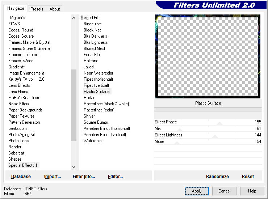Choose the Halftone filter
268x199 pixels.
point(91,61)
